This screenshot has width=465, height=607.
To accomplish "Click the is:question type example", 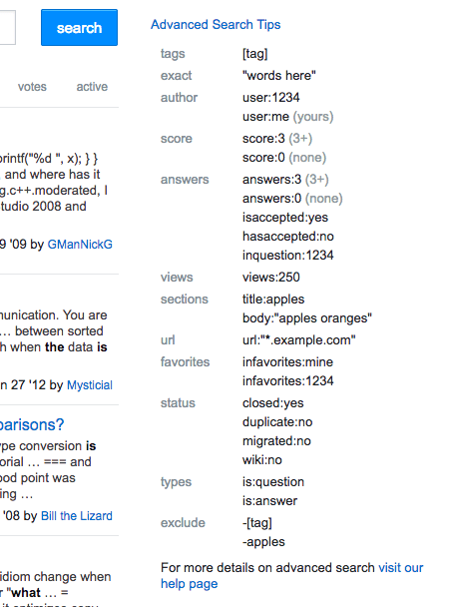I will click(x=273, y=482).
